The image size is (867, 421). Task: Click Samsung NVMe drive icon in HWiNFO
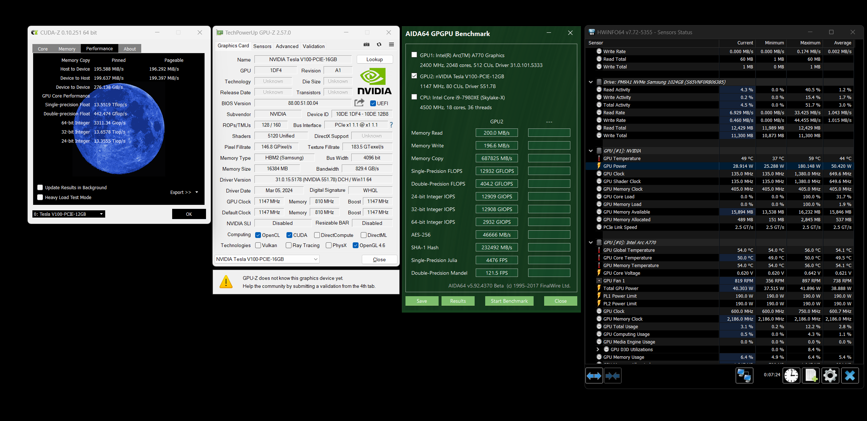599,82
